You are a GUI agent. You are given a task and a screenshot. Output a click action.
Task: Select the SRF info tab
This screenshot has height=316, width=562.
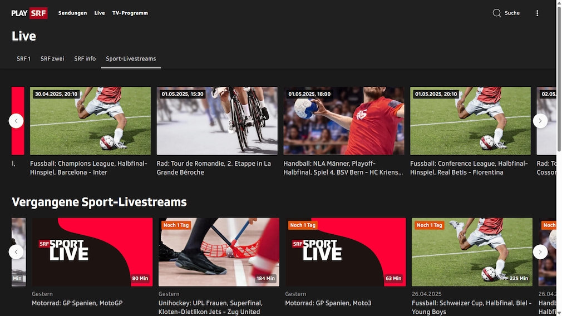point(85,58)
